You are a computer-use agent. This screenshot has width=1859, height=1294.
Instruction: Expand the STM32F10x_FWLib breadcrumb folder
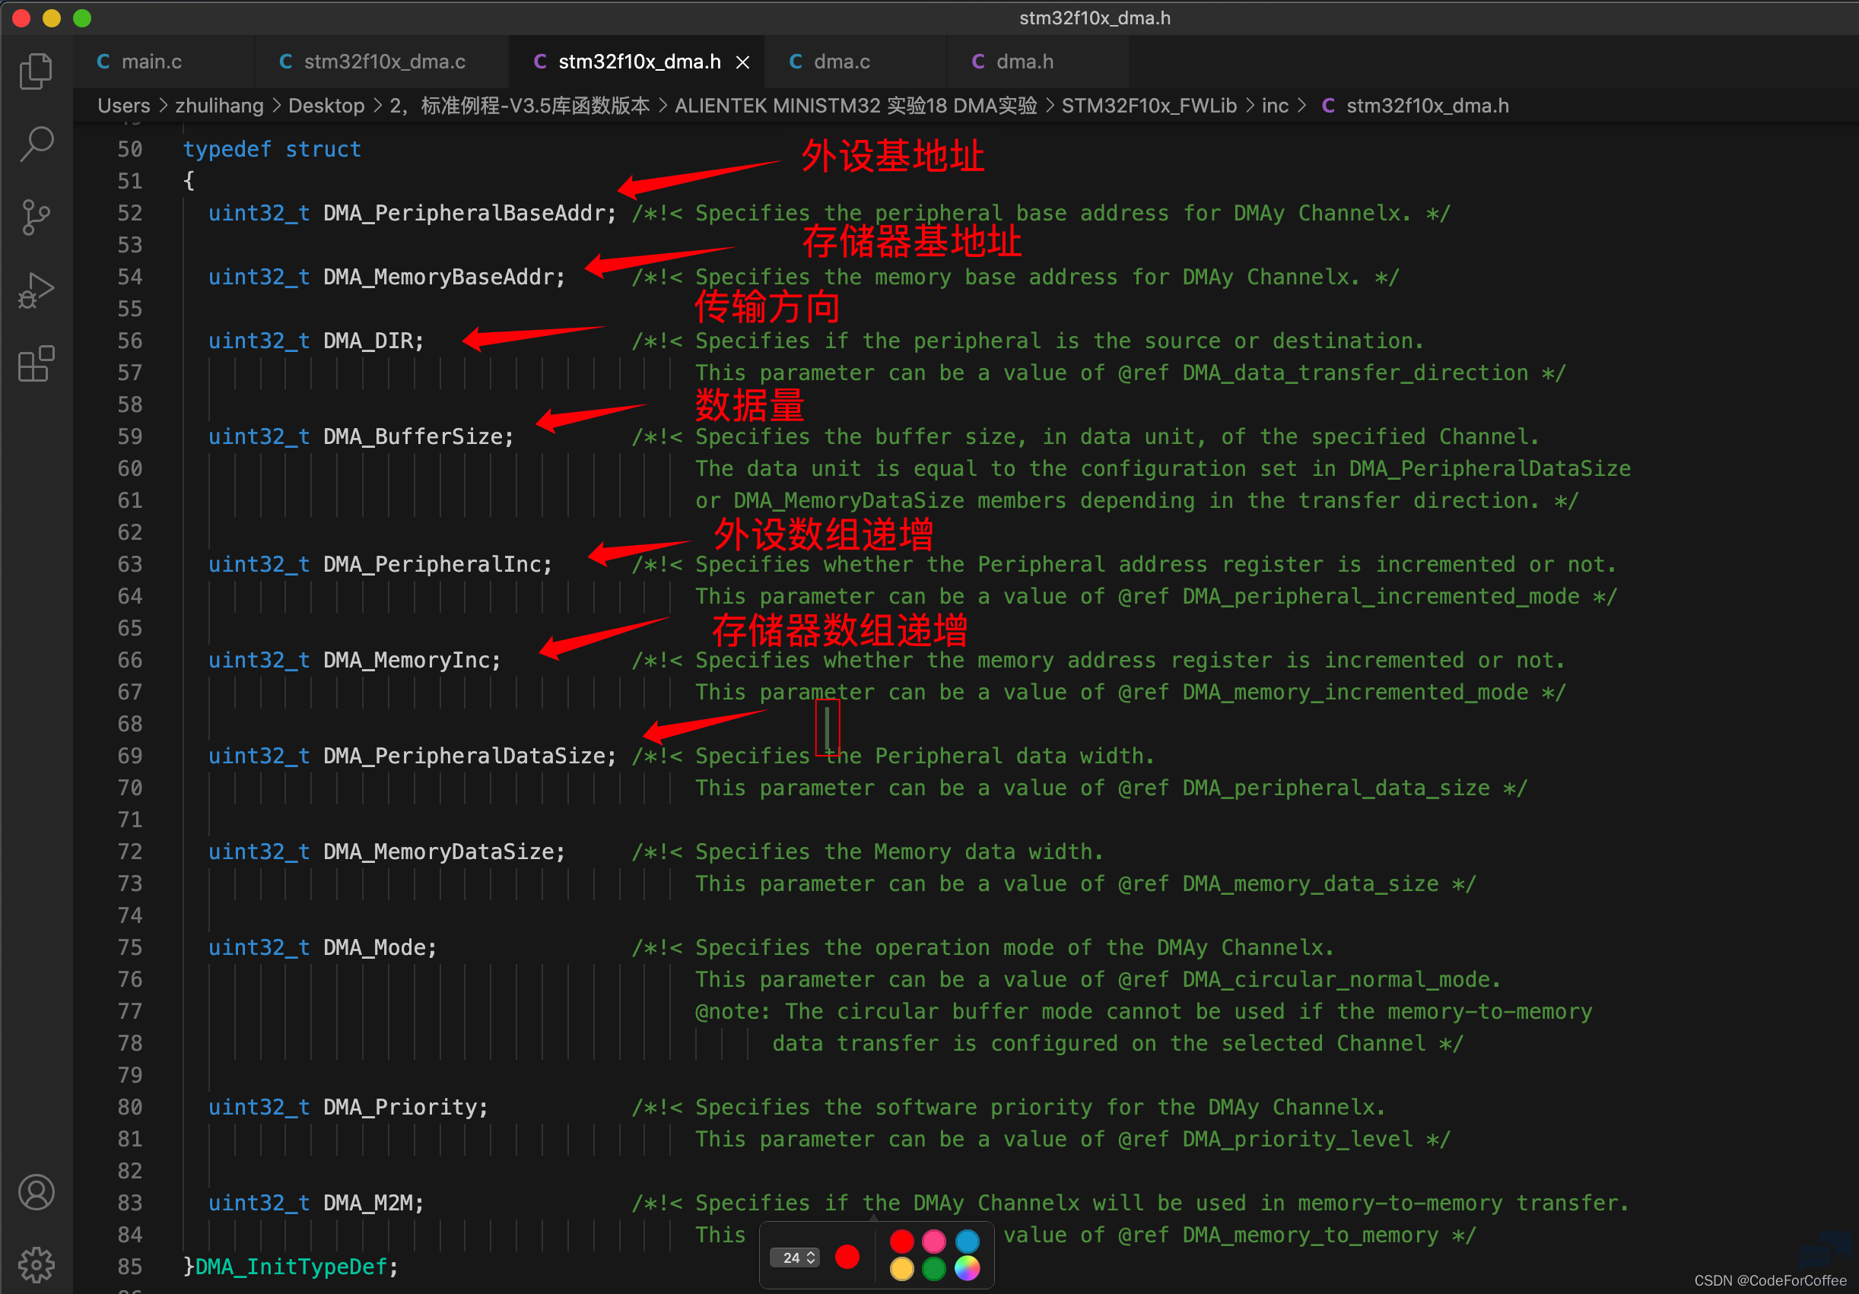coord(1148,106)
